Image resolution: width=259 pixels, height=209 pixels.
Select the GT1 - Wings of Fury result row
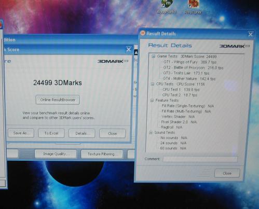click(x=190, y=62)
